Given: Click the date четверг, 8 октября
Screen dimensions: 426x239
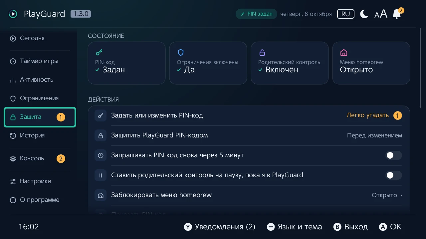Looking at the screenshot, I should (x=306, y=14).
